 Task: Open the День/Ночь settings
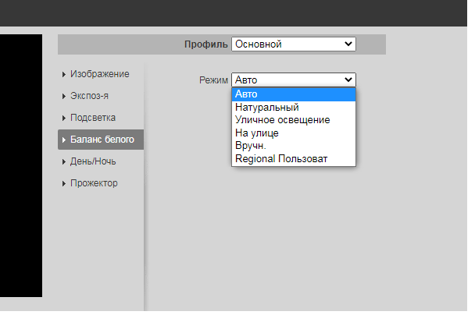coord(94,161)
